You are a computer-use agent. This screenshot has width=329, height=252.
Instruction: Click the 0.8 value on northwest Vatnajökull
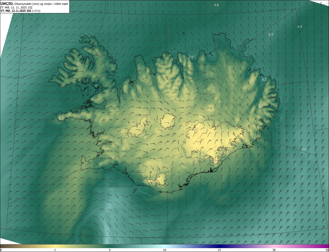[195, 131]
